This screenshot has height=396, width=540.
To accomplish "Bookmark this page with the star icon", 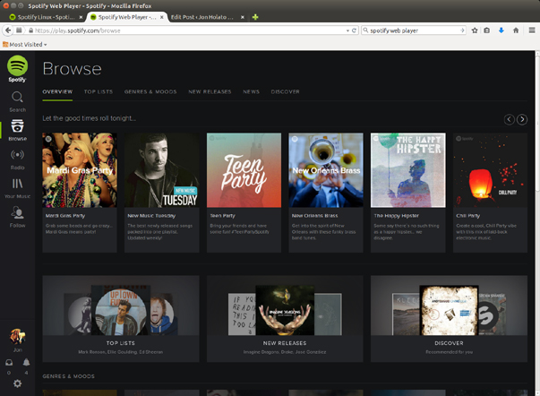I will pos(475,30).
